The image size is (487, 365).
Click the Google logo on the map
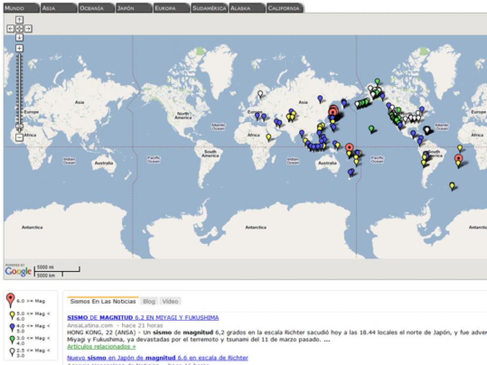pos(18,270)
